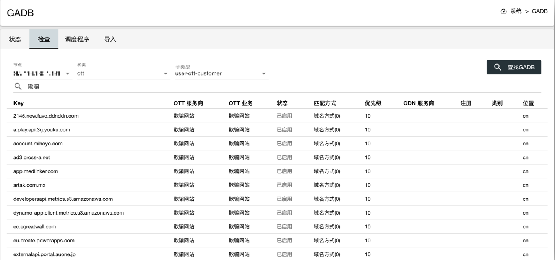This screenshot has width=555, height=260.
Task: Click the OTT 服务商 column header
Action: tap(188, 103)
